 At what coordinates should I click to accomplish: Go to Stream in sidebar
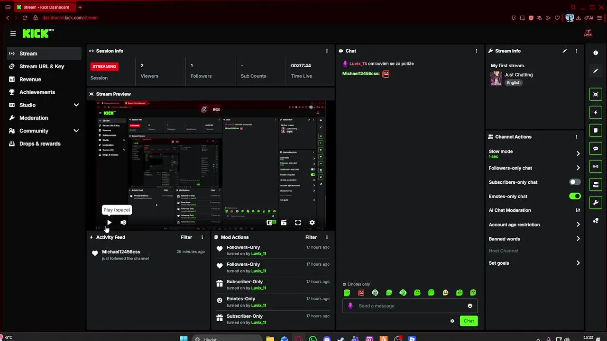point(44,54)
